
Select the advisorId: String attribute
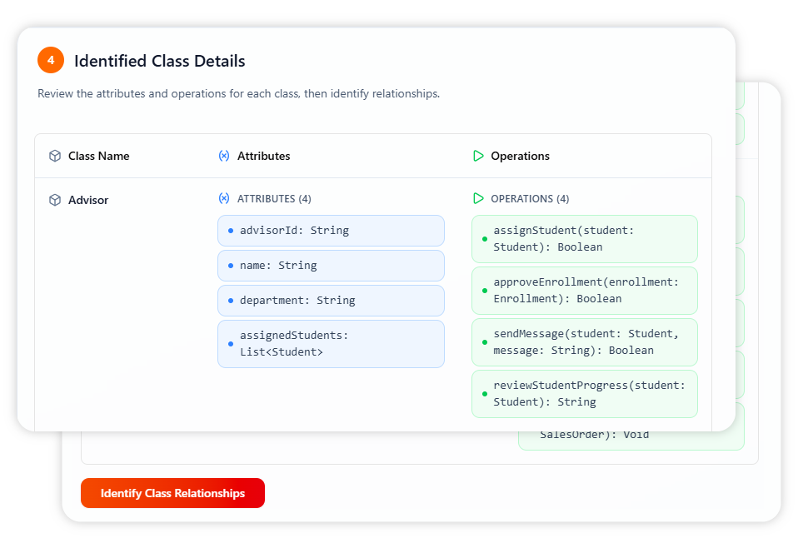331,231
